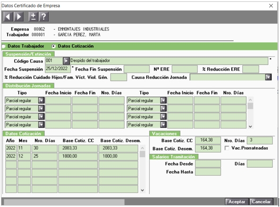Click Salarios Tramitación Fecha Hasta field
Image resolution: width=280 pixels, height=207 pixels.
208,172
